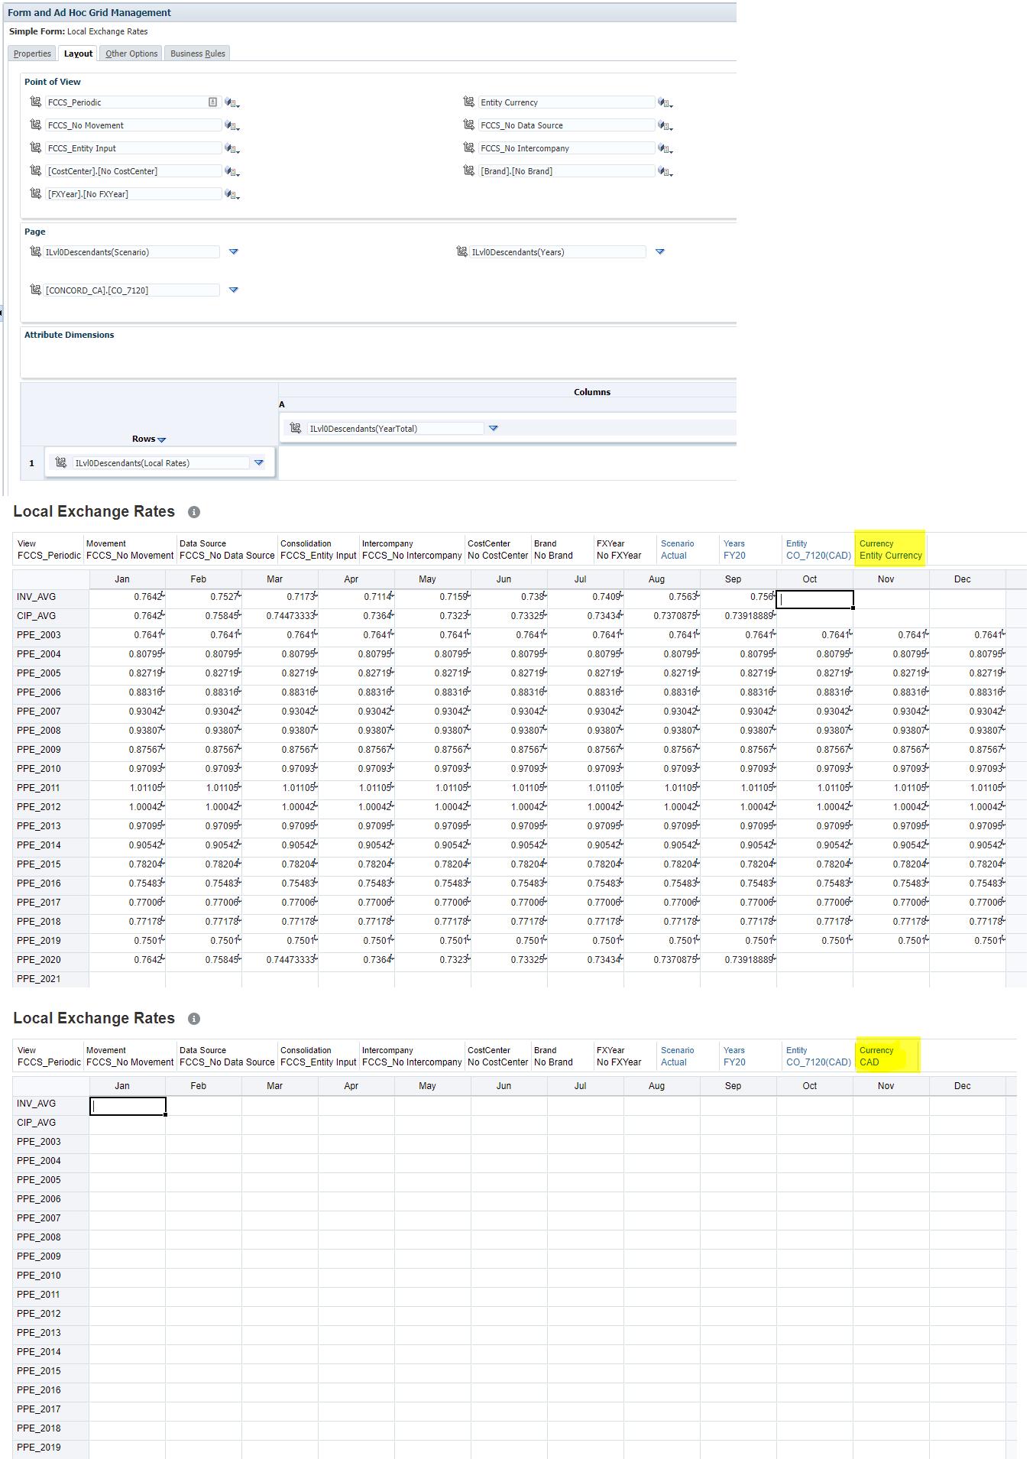Click dimension icon left of FCCS_Periodic
The width and height of the screenshot is (1033, 1459).
35,102
